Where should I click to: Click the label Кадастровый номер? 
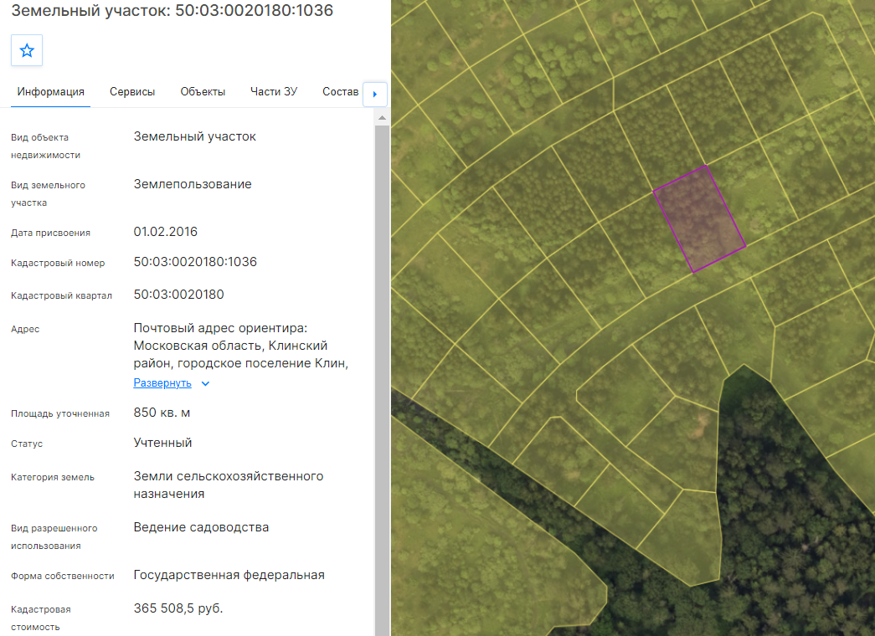coord(58,263)
